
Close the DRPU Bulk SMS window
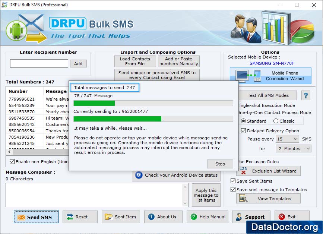tap(314, 5)
